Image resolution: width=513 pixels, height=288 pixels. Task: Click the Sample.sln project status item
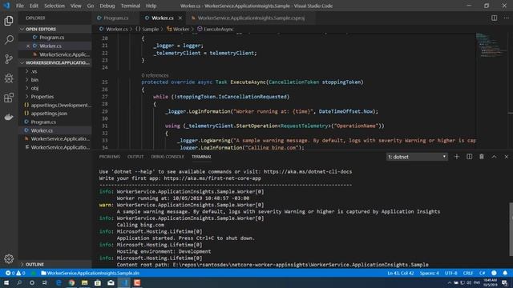click(91, 273)
